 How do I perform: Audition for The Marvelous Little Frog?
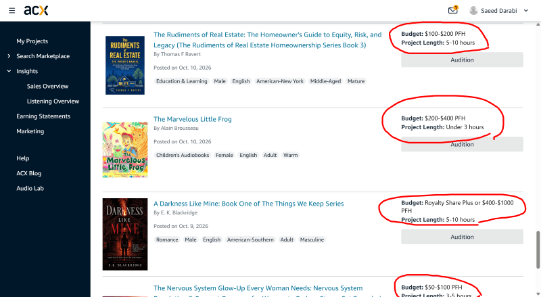[462, 144]
